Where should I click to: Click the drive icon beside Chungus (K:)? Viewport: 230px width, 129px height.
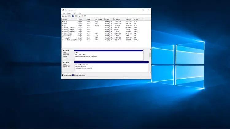tap(63, 34)
